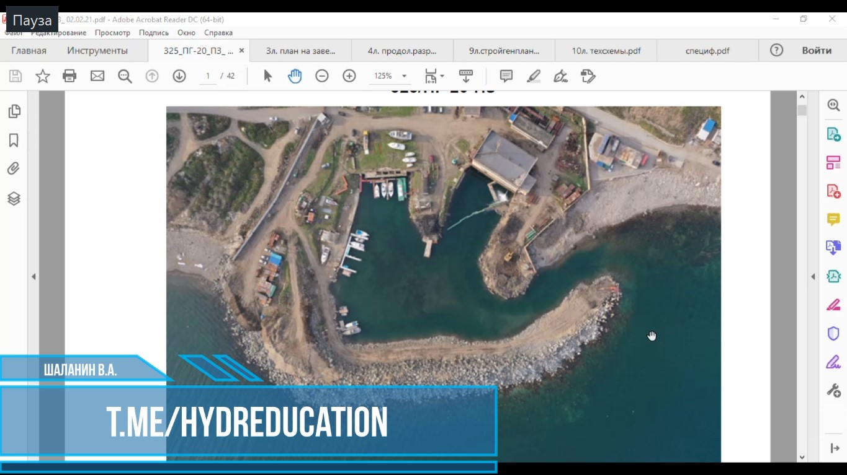847x475 pixels.
Task: Add the file to starred bookmarks
Action: click(x=42, y=76)
